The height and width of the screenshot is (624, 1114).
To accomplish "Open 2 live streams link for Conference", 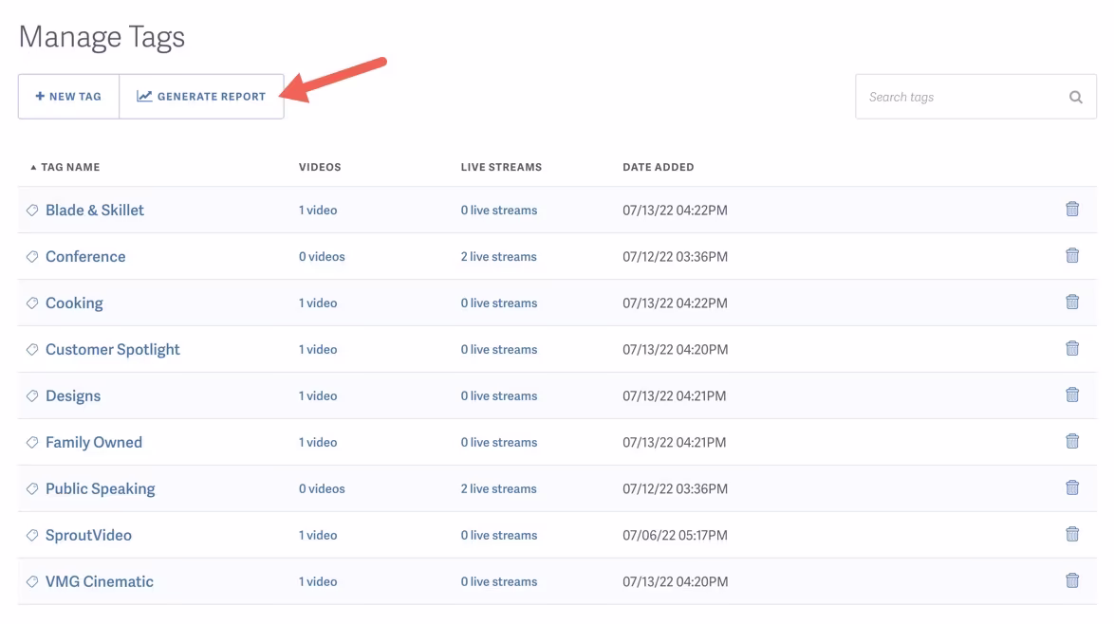I will point(498,257).
